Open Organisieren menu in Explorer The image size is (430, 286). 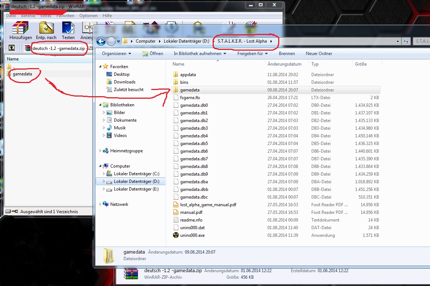[x=117, y=54]
